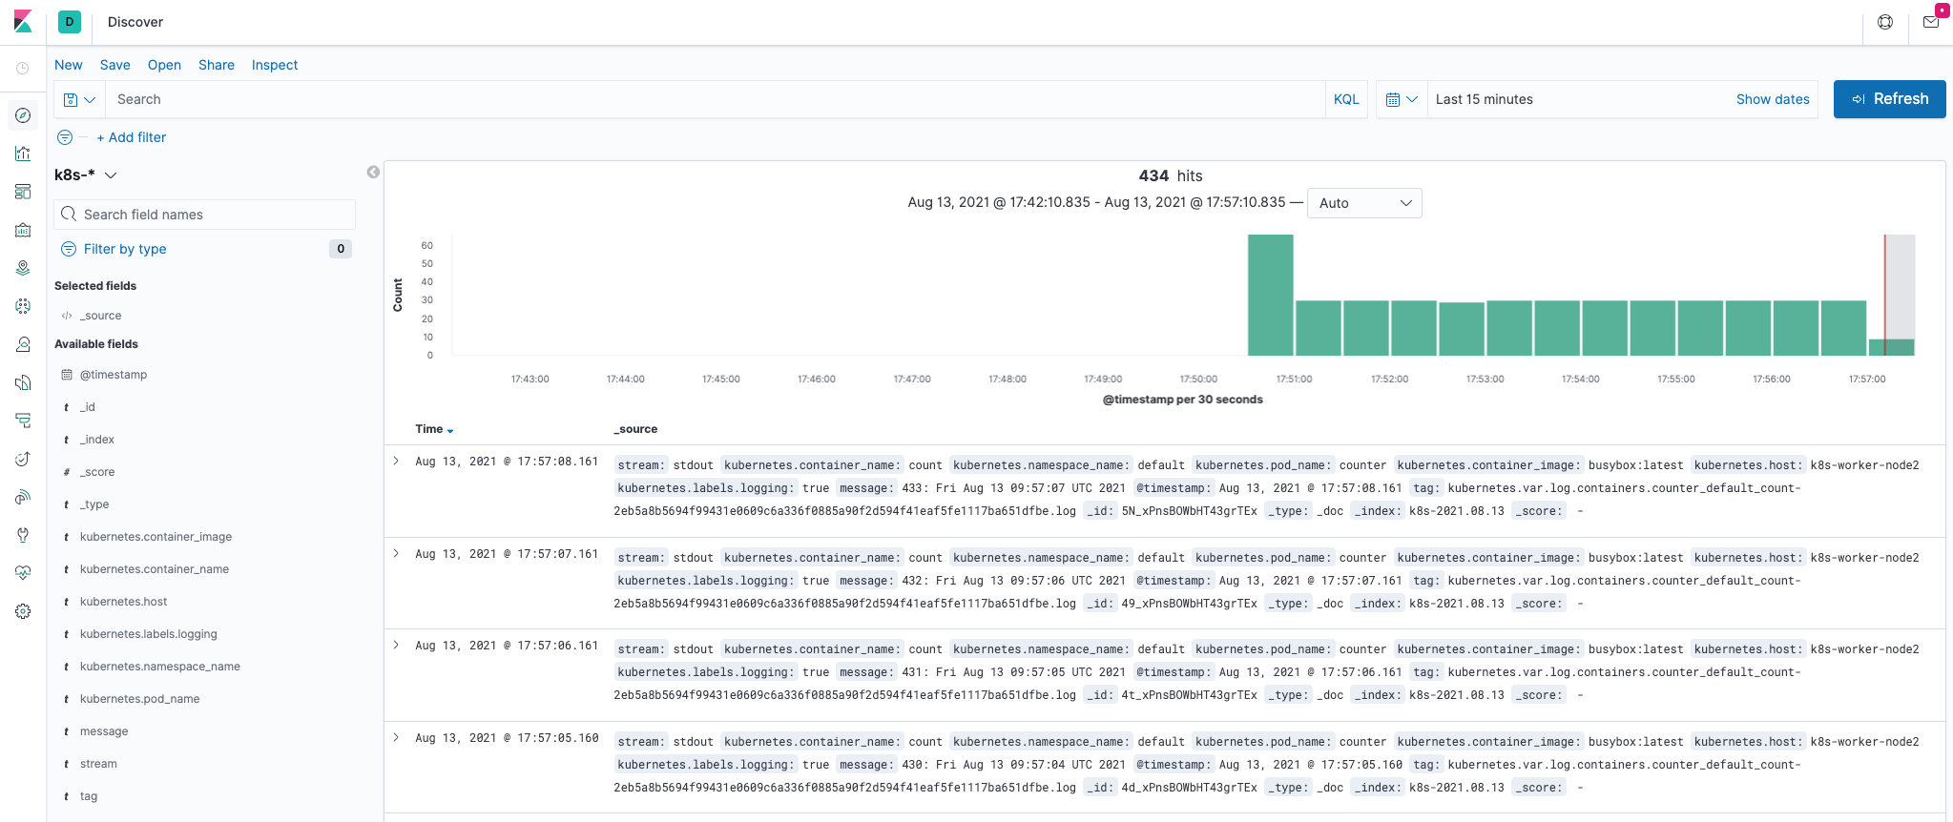Select stream field
Image resolution: width=1953 pixels, height=822 pixels.
pos(98,764)
